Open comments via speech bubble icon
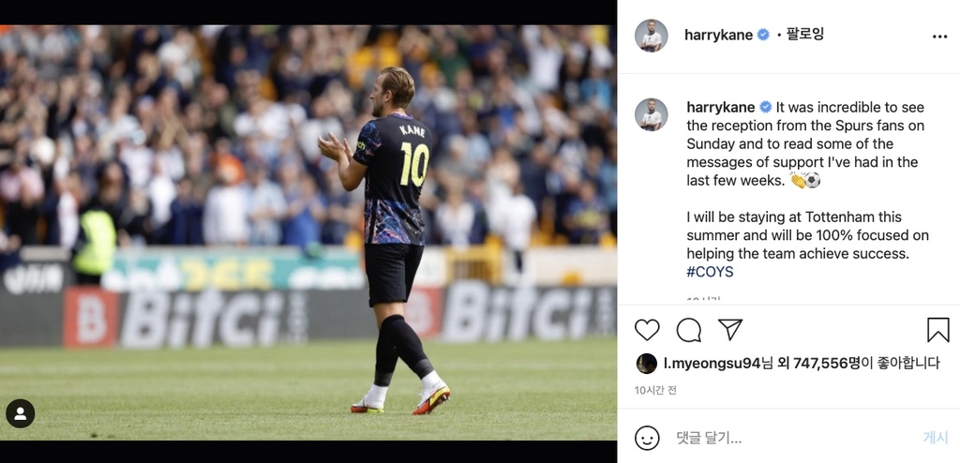This screenshot has height=463, width=960. [689, 330]
